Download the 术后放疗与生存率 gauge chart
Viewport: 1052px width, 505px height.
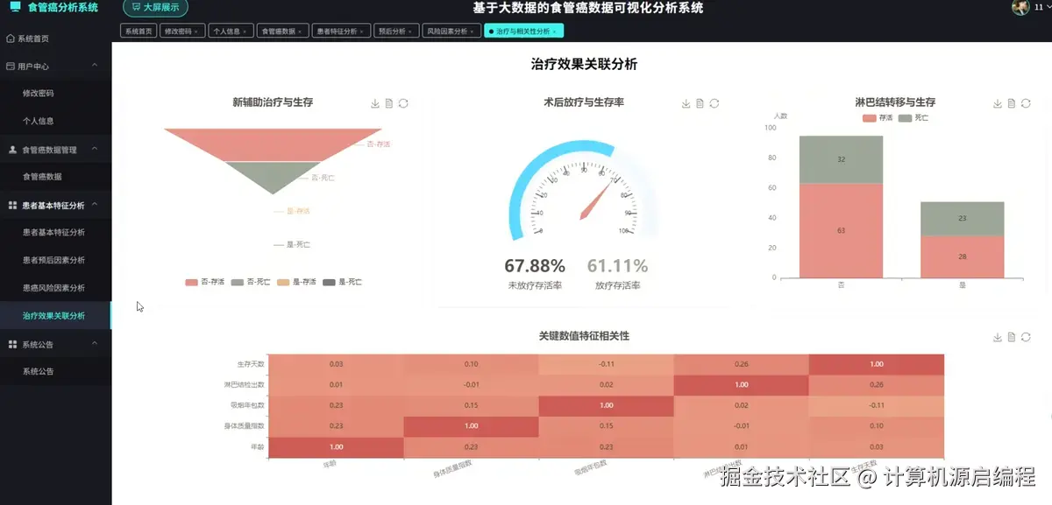686,103
